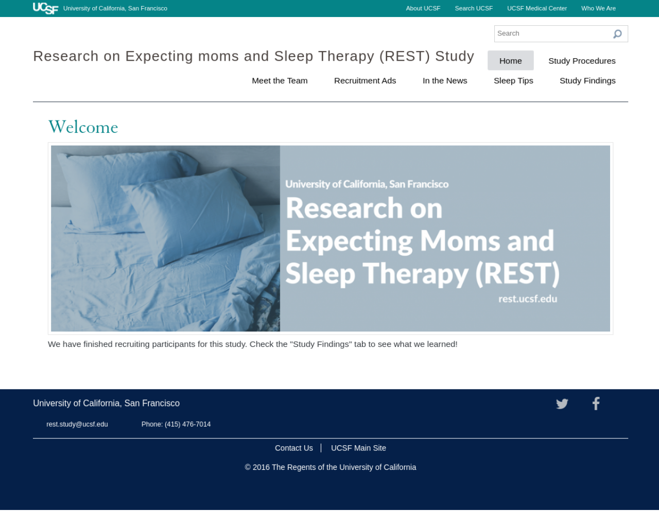Open the Facebook icon in footer
Viewport: 659px width, 527px height.
click(596, 403)
